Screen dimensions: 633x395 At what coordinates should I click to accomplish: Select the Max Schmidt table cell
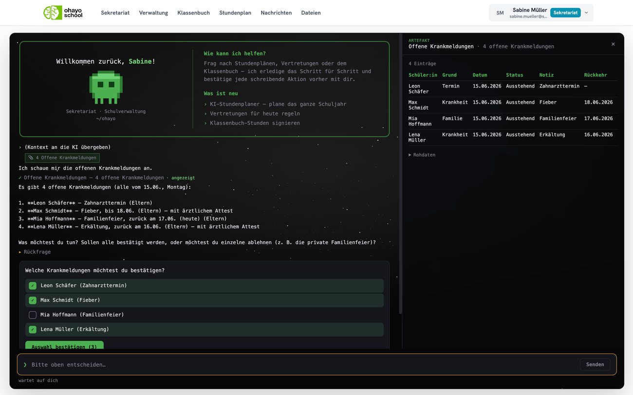[419, 105]
